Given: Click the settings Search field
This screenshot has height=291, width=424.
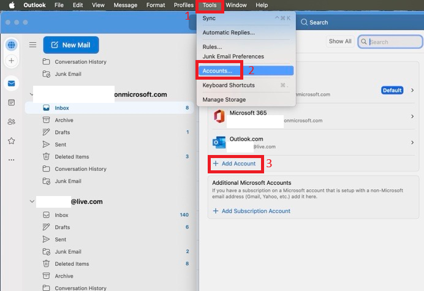Looking at the screenshot, I should (390, 42).
